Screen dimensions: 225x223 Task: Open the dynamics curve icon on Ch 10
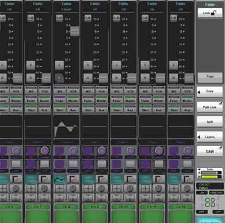point(130,179)
